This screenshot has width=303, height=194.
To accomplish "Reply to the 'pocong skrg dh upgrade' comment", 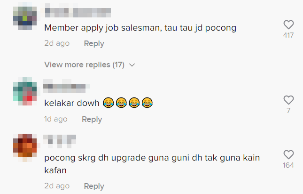I will coord(94,186).
